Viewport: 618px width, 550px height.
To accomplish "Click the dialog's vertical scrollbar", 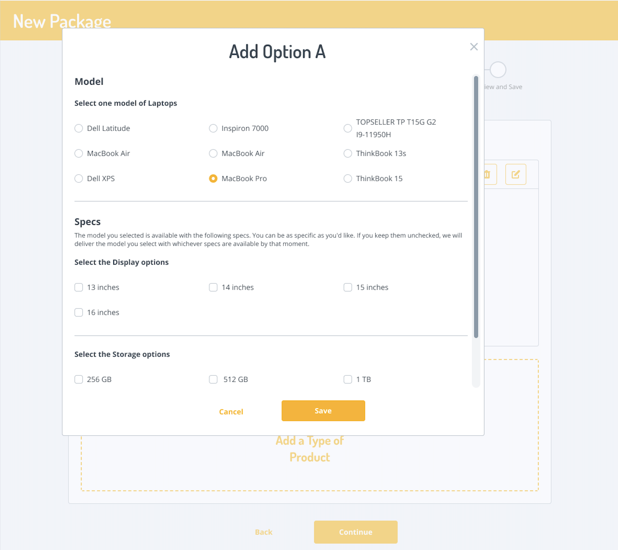I will [x=476, y=207].
